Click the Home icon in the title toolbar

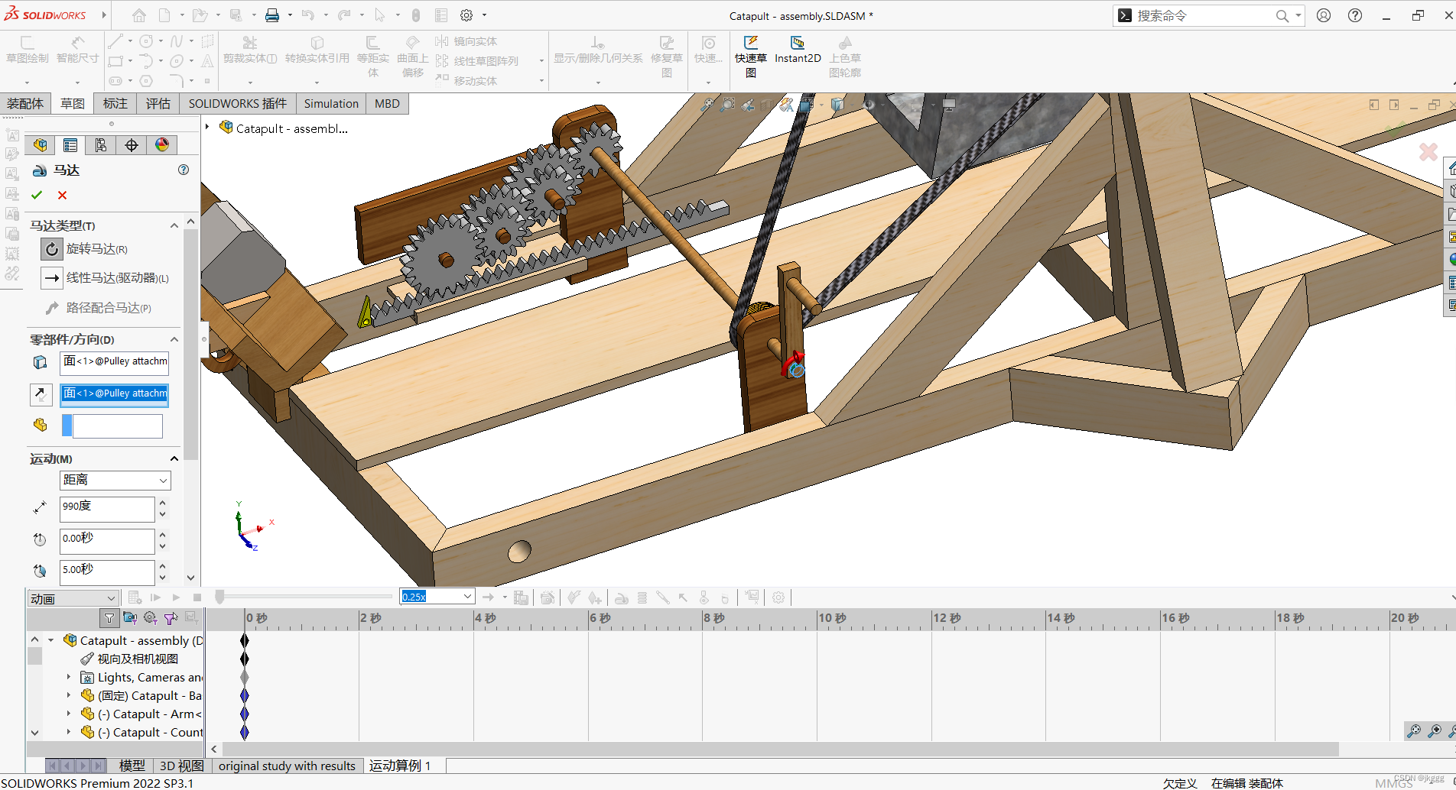(x=138, y=15)
